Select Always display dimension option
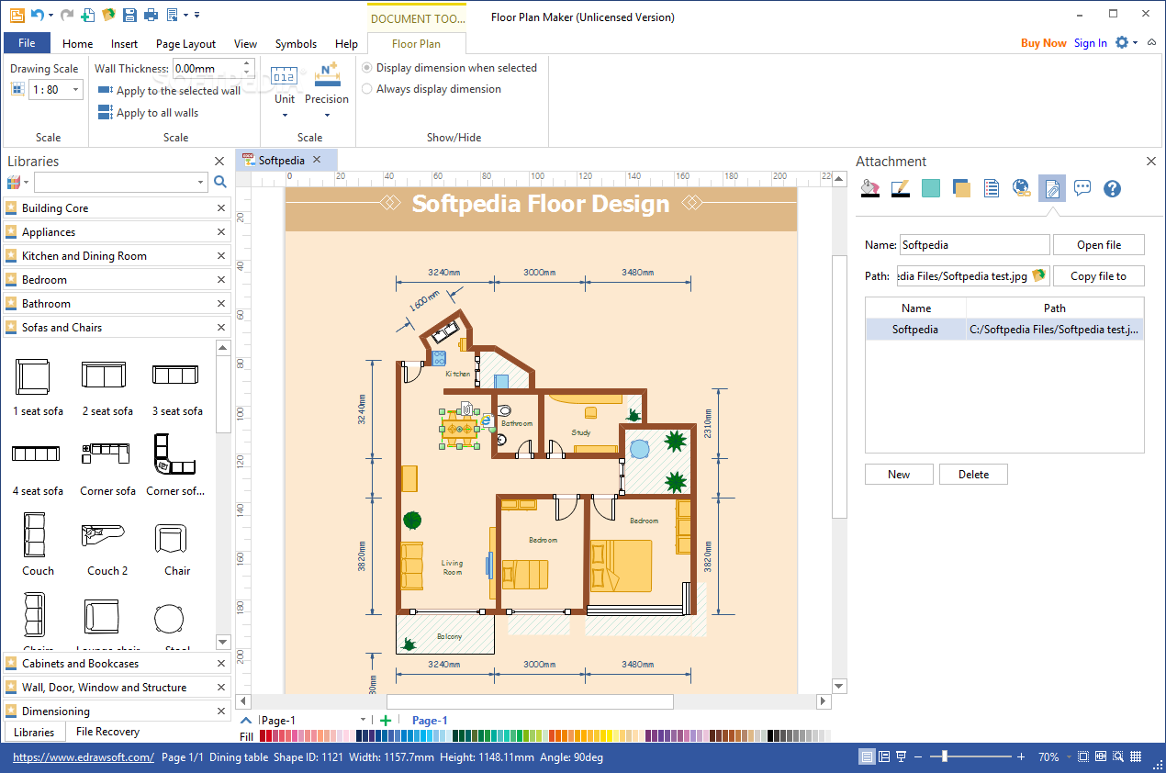The image size is (1166, 773). (432, 89)
